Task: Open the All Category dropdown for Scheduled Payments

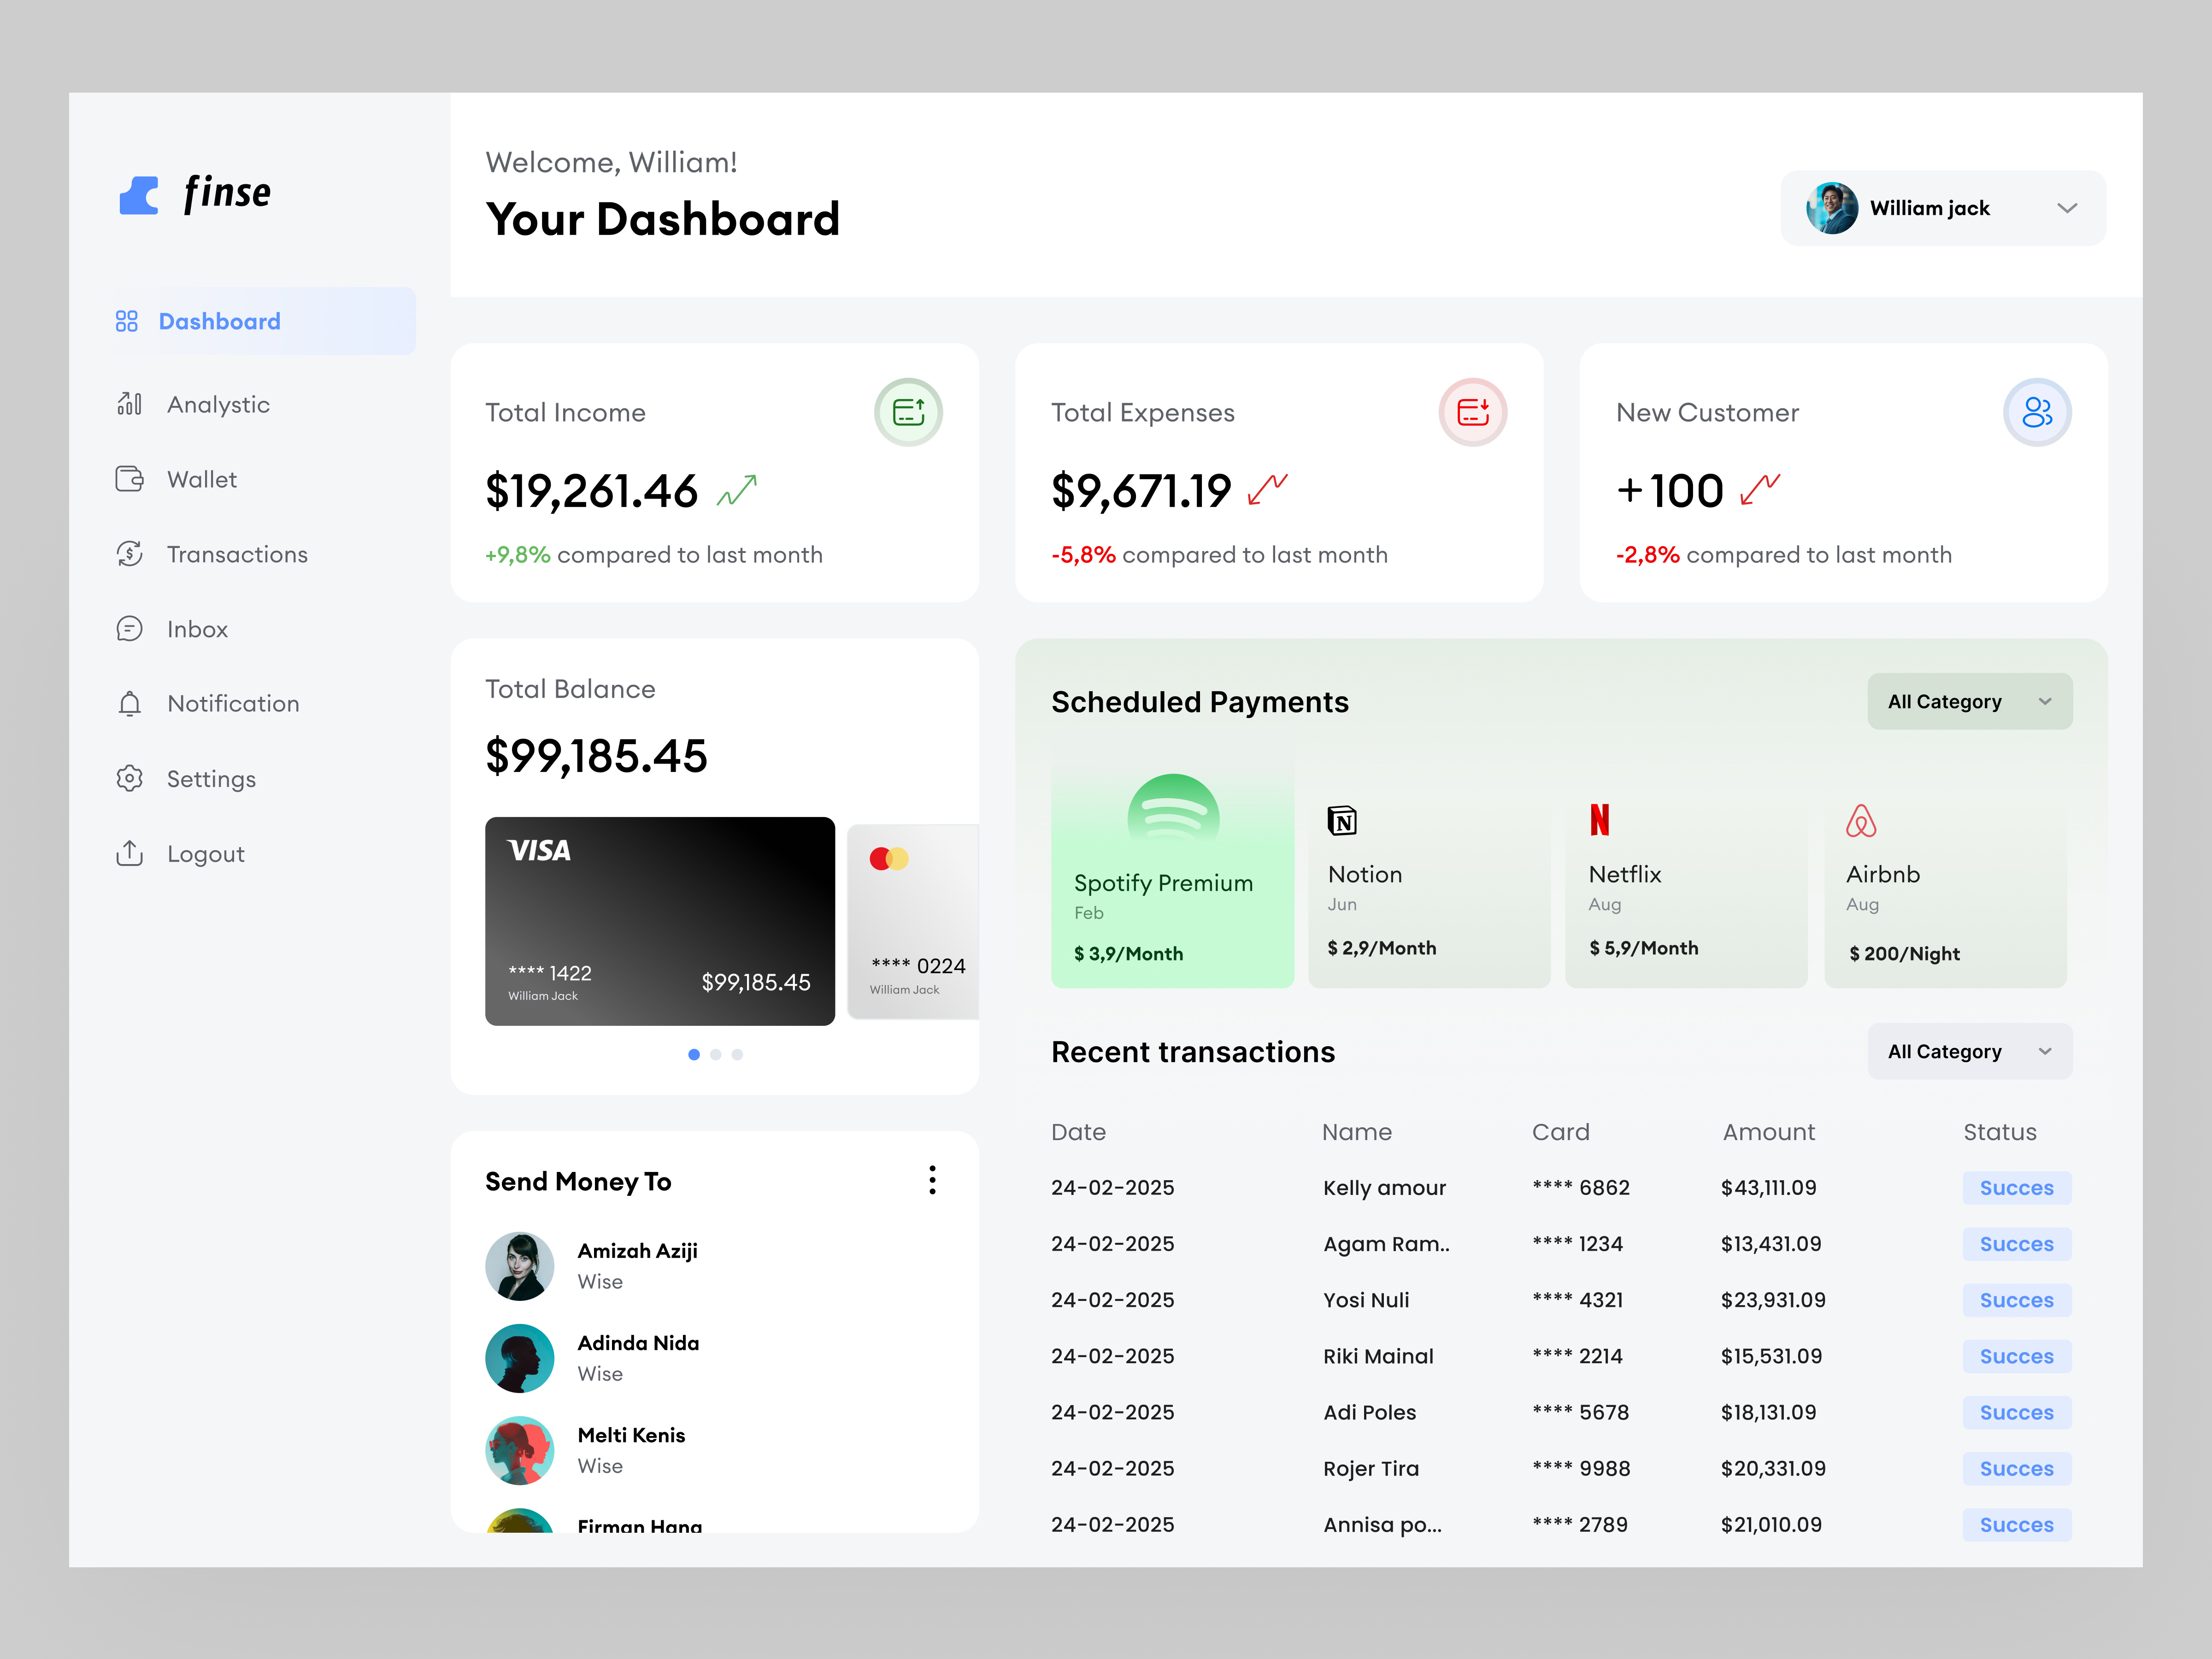Action: click(1969, 701)
